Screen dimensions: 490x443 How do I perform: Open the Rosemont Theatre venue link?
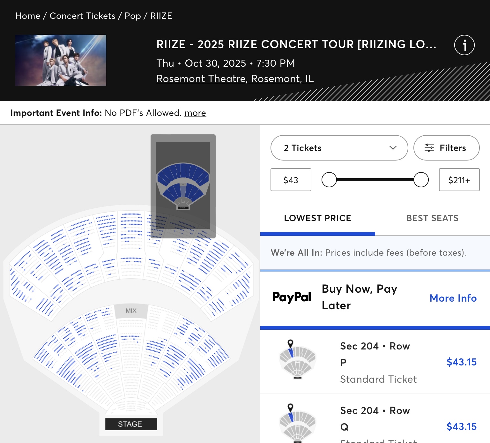pos(235,79)
